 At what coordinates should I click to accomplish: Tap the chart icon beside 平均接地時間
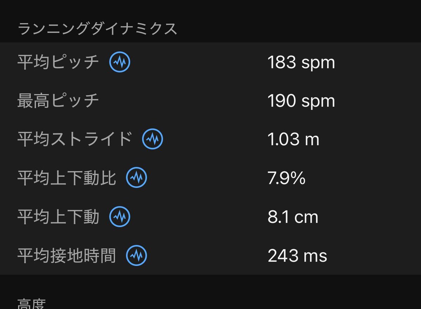tap(136, 256)
